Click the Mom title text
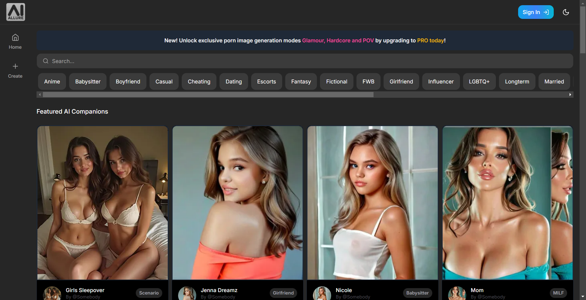Screen dimensions: 586x300 click(477, 290)
